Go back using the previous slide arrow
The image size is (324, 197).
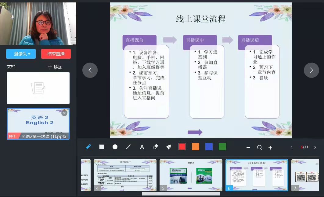90,70
